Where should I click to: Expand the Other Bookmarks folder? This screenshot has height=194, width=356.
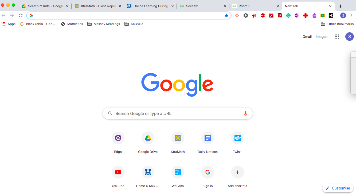click(x=337, y=24)
